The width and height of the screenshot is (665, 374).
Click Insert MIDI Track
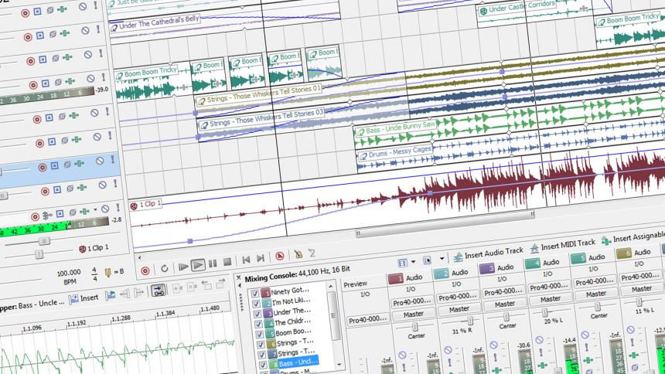pyautogui.click(x=563, y=245)
